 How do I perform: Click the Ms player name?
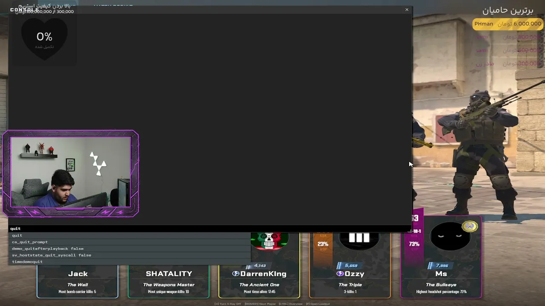441,274
